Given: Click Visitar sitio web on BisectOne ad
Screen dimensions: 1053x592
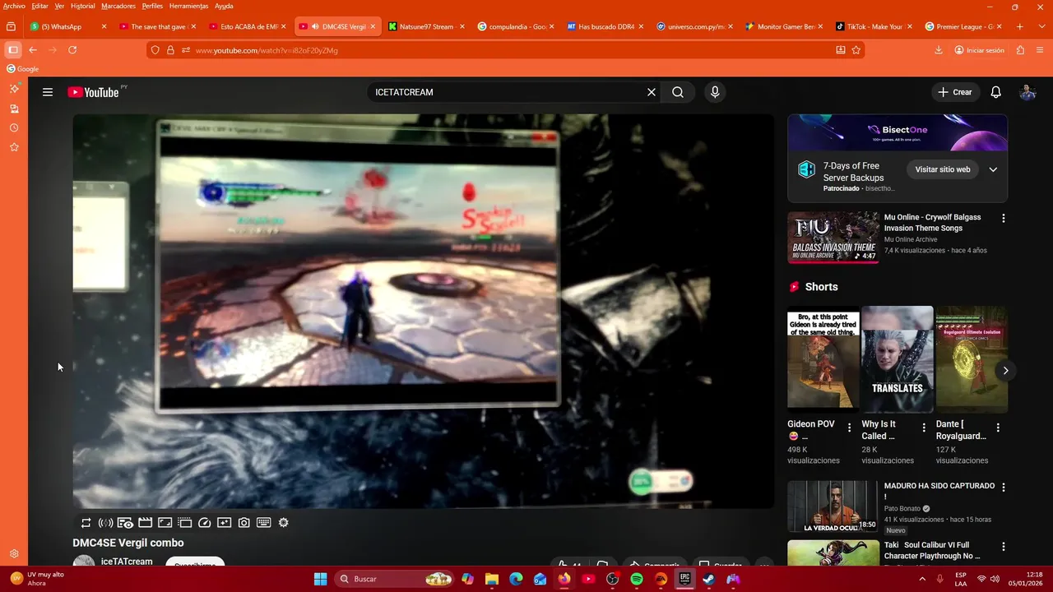Looking at the screenshot, I should point(943,169).
